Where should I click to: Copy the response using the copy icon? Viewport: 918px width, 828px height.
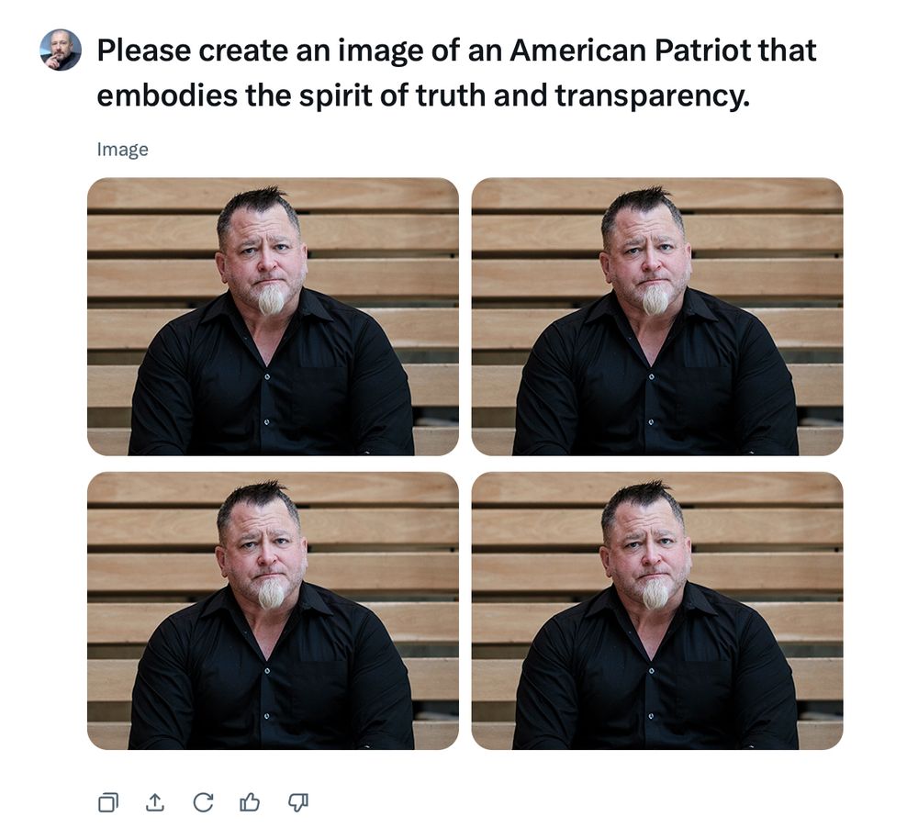107,801
